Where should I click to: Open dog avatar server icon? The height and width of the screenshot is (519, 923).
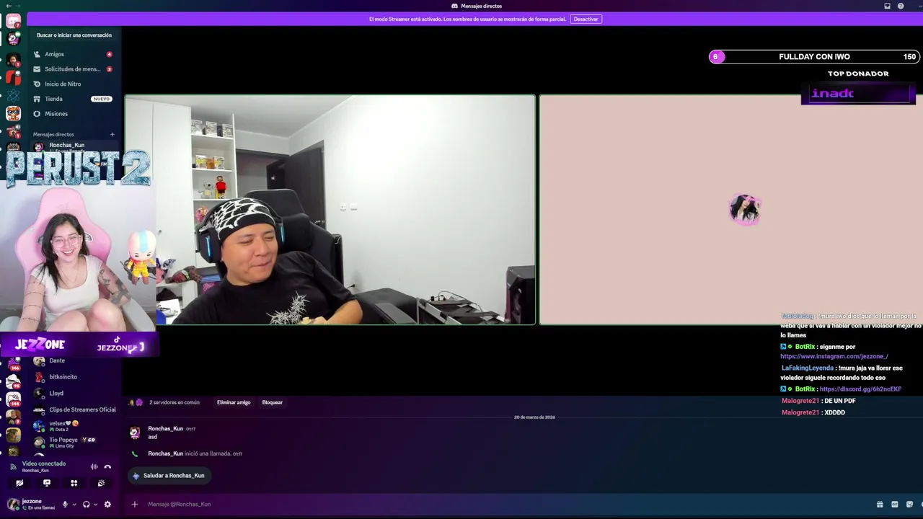pos(13,435)
